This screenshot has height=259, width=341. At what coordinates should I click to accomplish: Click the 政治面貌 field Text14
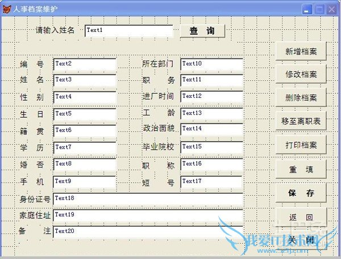point(211,129)
